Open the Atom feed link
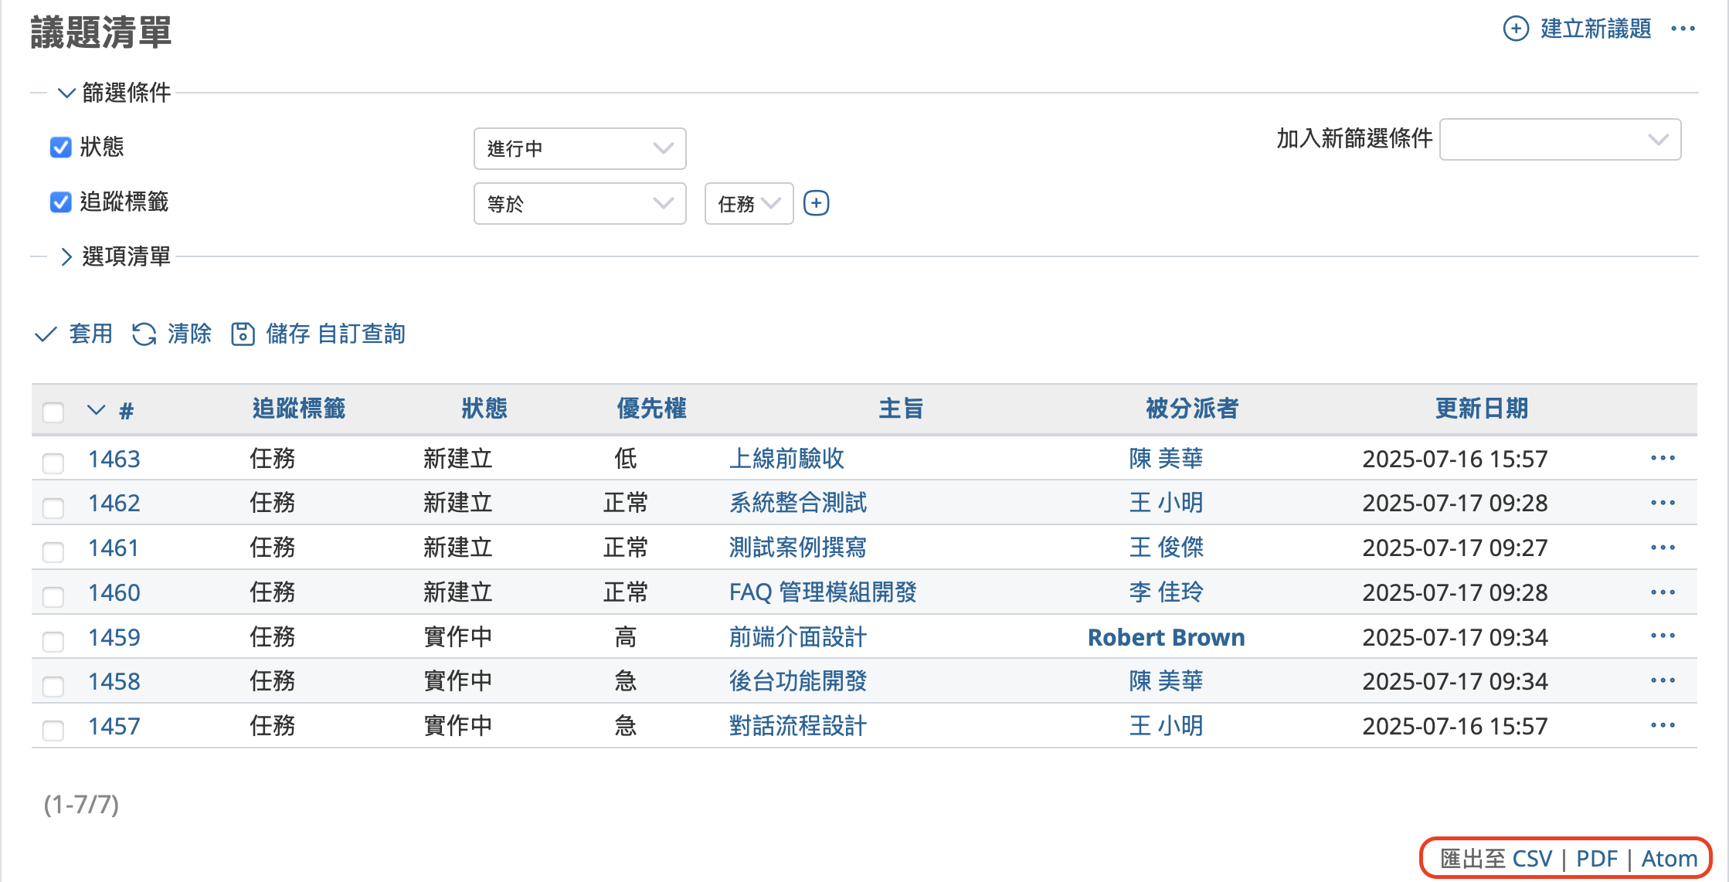The image size is (1729, 882). (1670, 859)
